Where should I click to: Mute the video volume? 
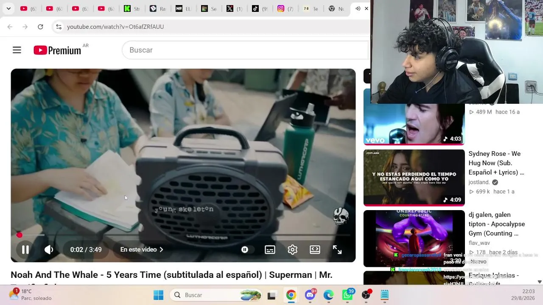[49, 250]
